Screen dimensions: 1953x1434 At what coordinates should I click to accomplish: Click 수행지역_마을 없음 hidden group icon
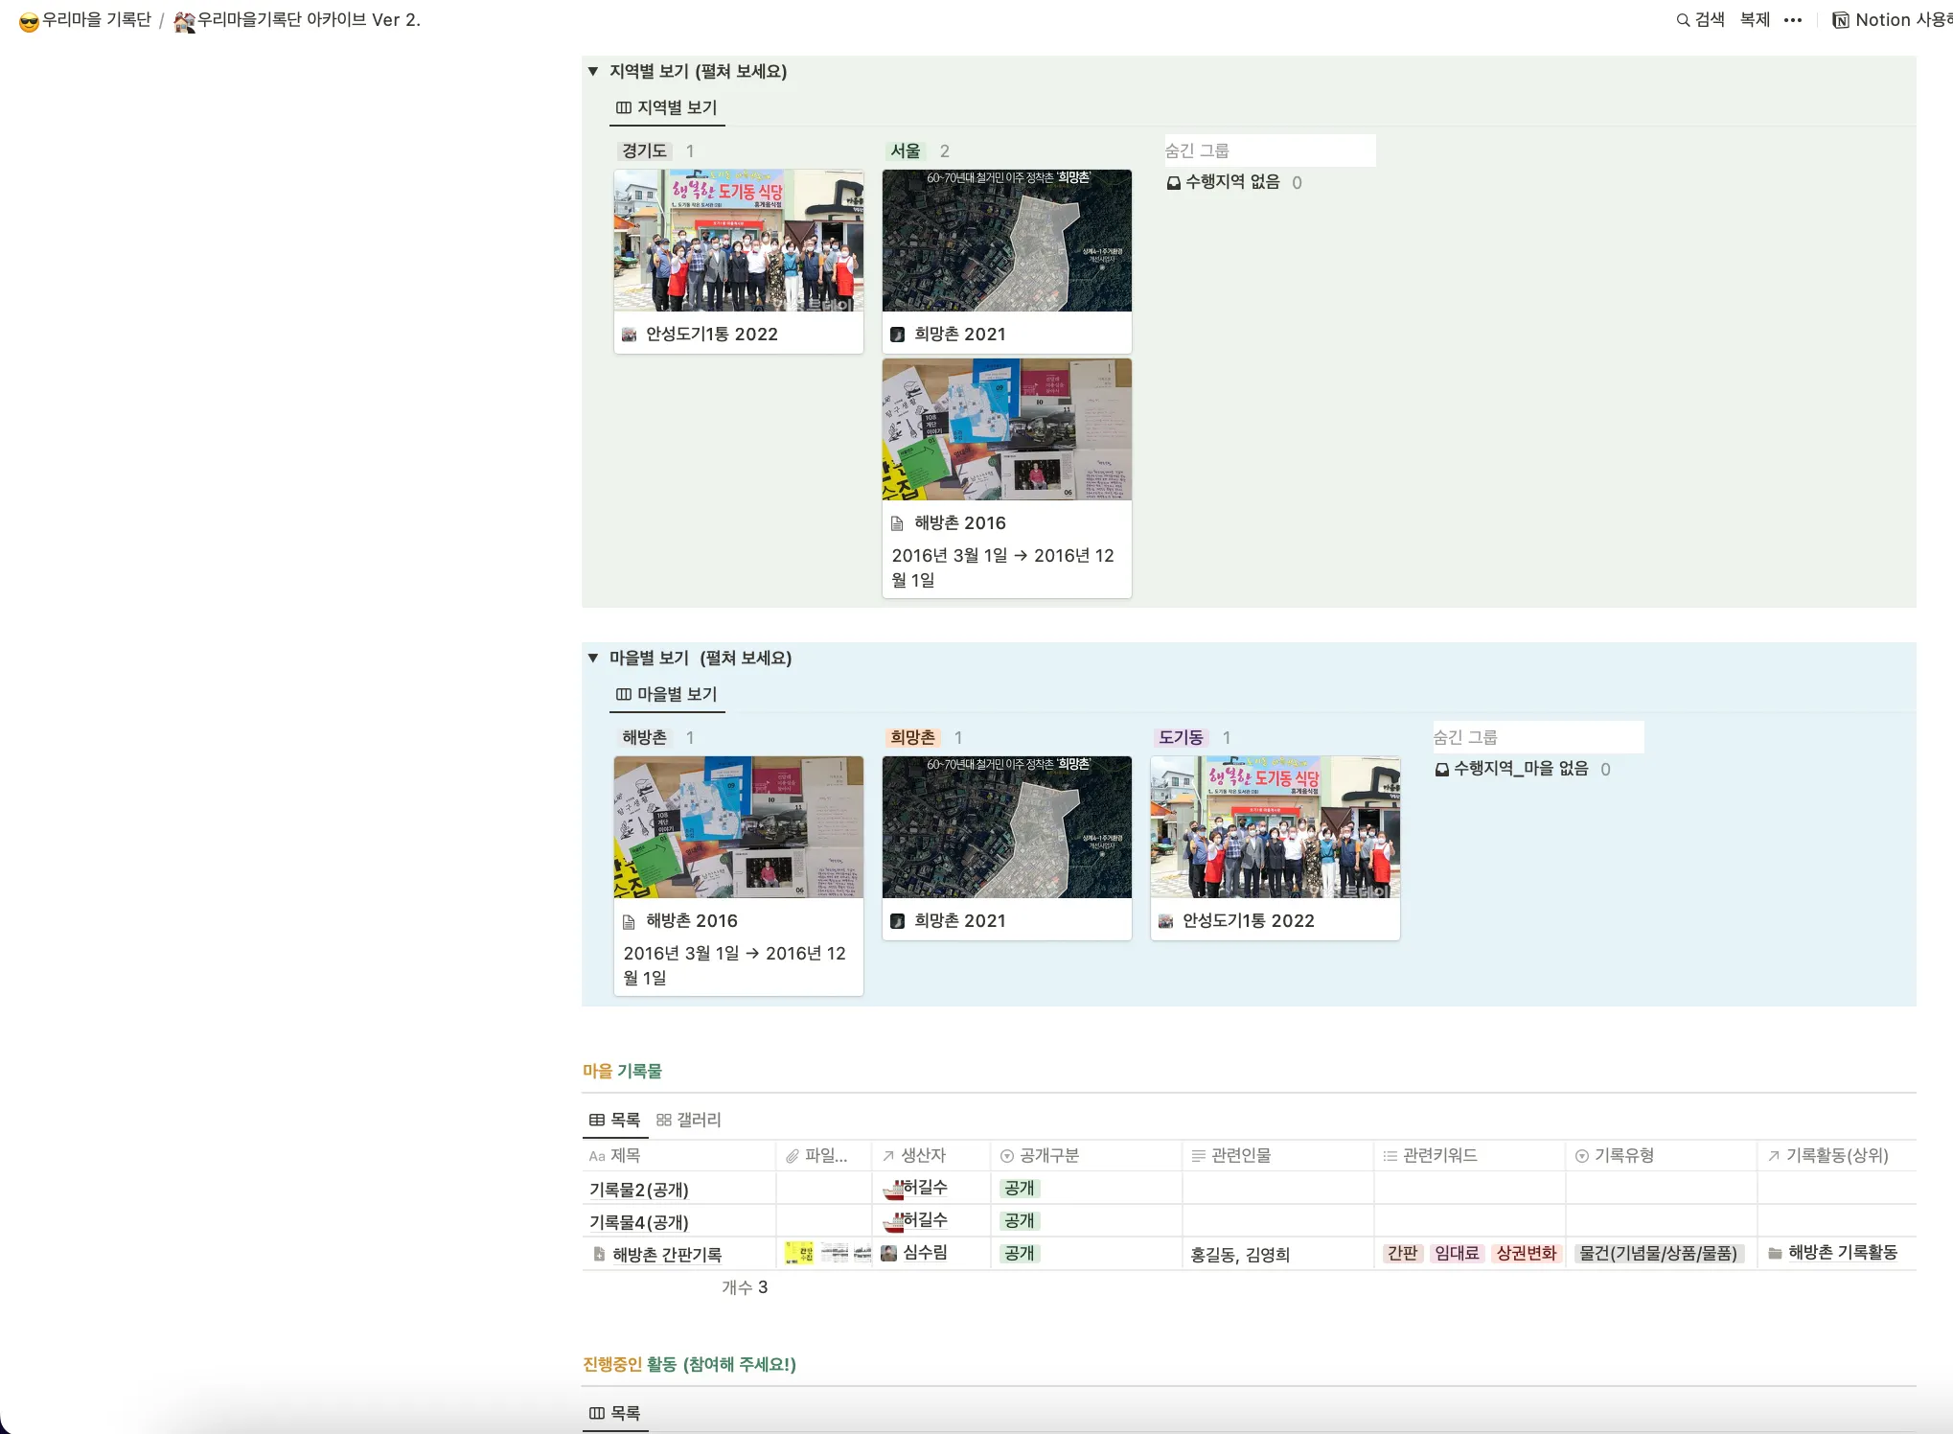click(x=1441, y=769)
